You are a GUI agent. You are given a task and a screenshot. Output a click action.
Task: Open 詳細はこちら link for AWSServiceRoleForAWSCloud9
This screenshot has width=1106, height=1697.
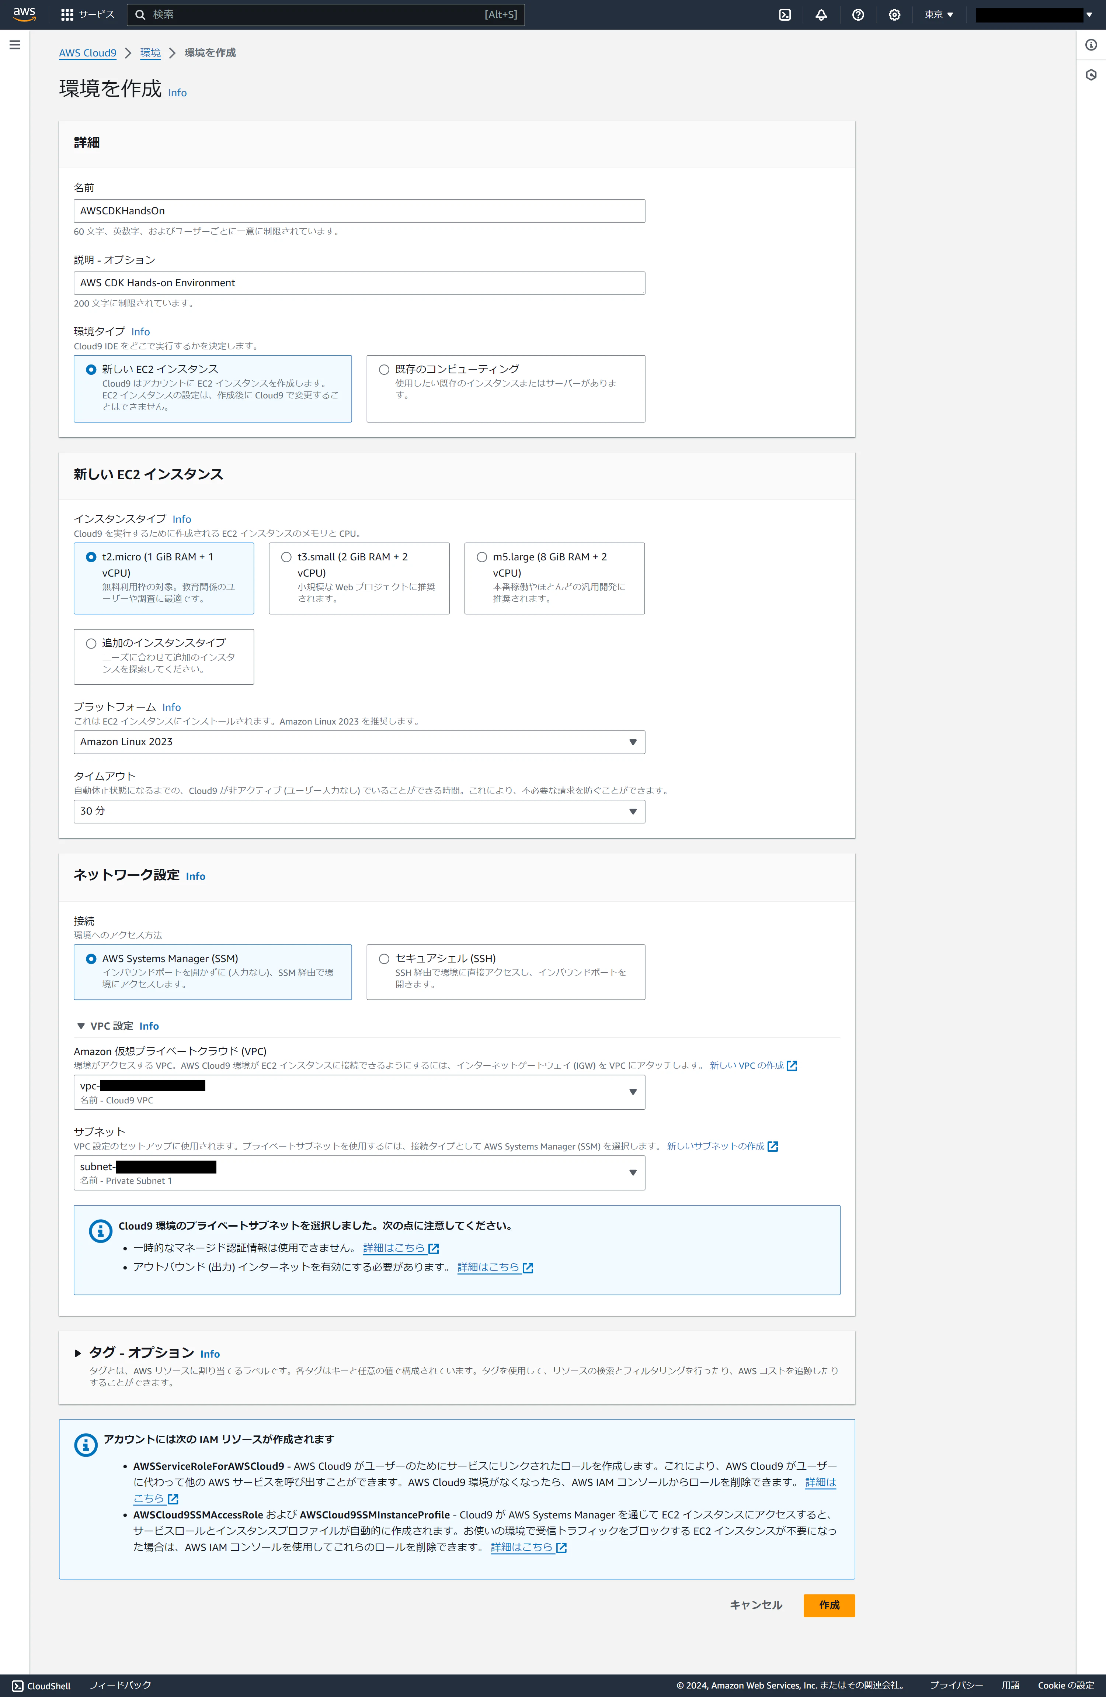click(820, 1482)
